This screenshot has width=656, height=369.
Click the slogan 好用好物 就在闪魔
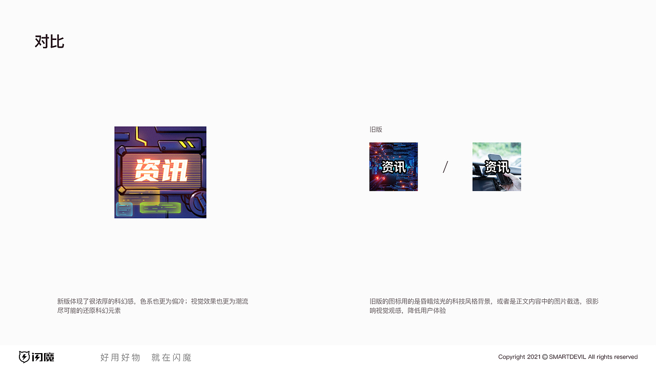146,358
